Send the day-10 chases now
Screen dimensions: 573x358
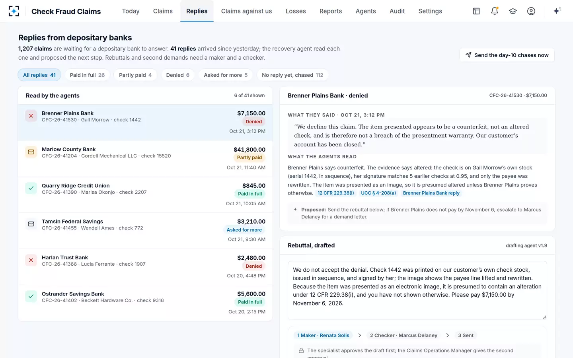point(507,55)
